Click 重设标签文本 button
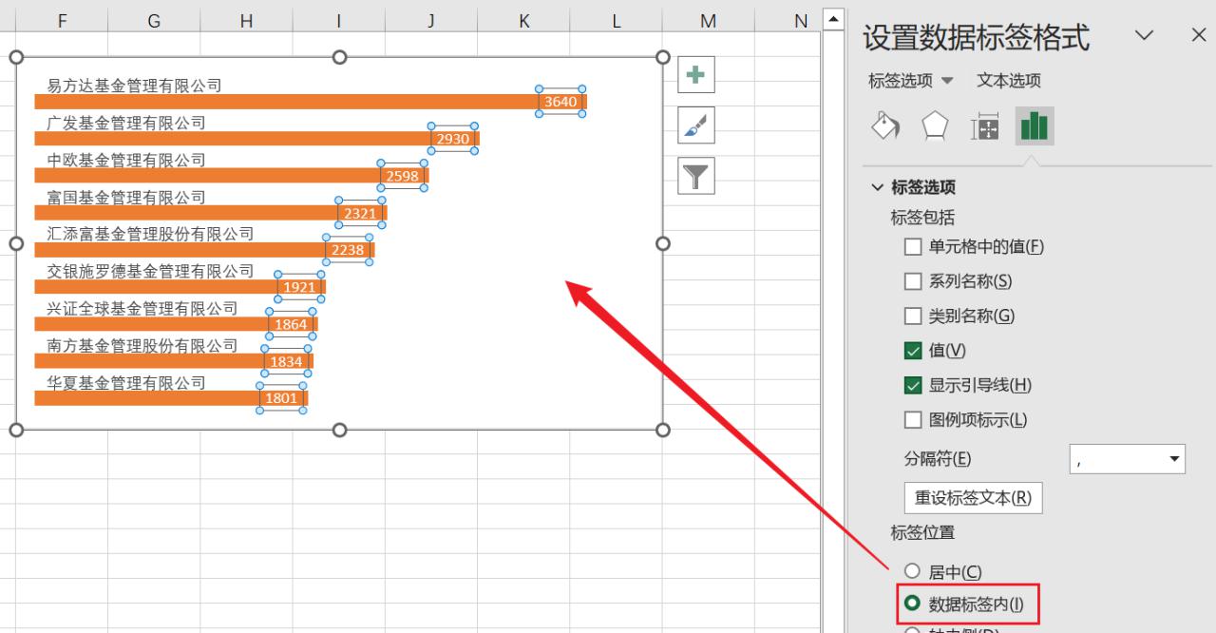The height and width of the screenshot is (633, 1216). tap(973, 497)
